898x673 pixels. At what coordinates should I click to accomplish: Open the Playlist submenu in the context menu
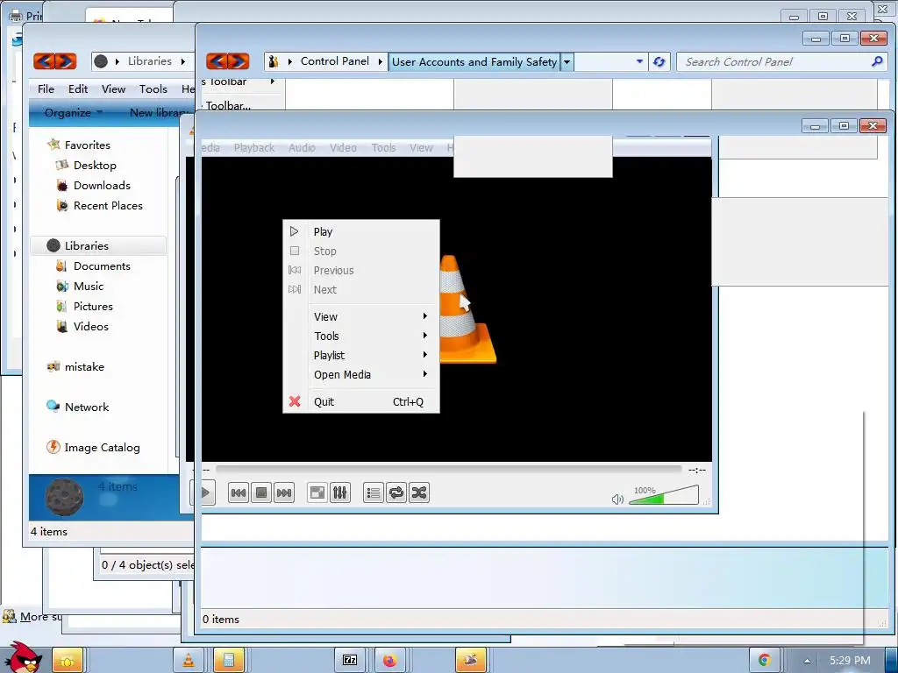pos(361,356)
